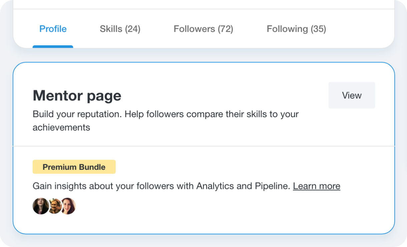Select the third smiling follower avatar
This screenshot has height=247, width=407.
coord(68,206)
